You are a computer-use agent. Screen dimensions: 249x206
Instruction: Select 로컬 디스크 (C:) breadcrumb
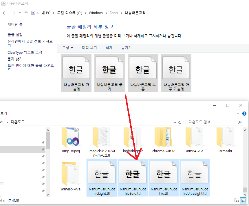coord(69,13)
